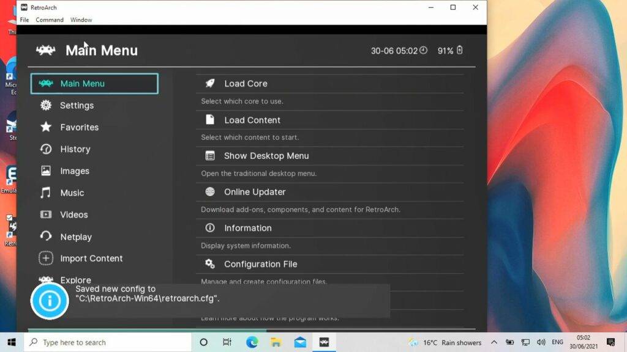Click the Configuration File gears icon
This screenshot has width=627, height=352.
(x=210, y=264)
